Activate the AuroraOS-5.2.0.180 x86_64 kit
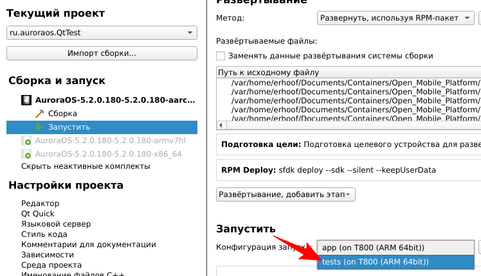 [x=108, y=154]
